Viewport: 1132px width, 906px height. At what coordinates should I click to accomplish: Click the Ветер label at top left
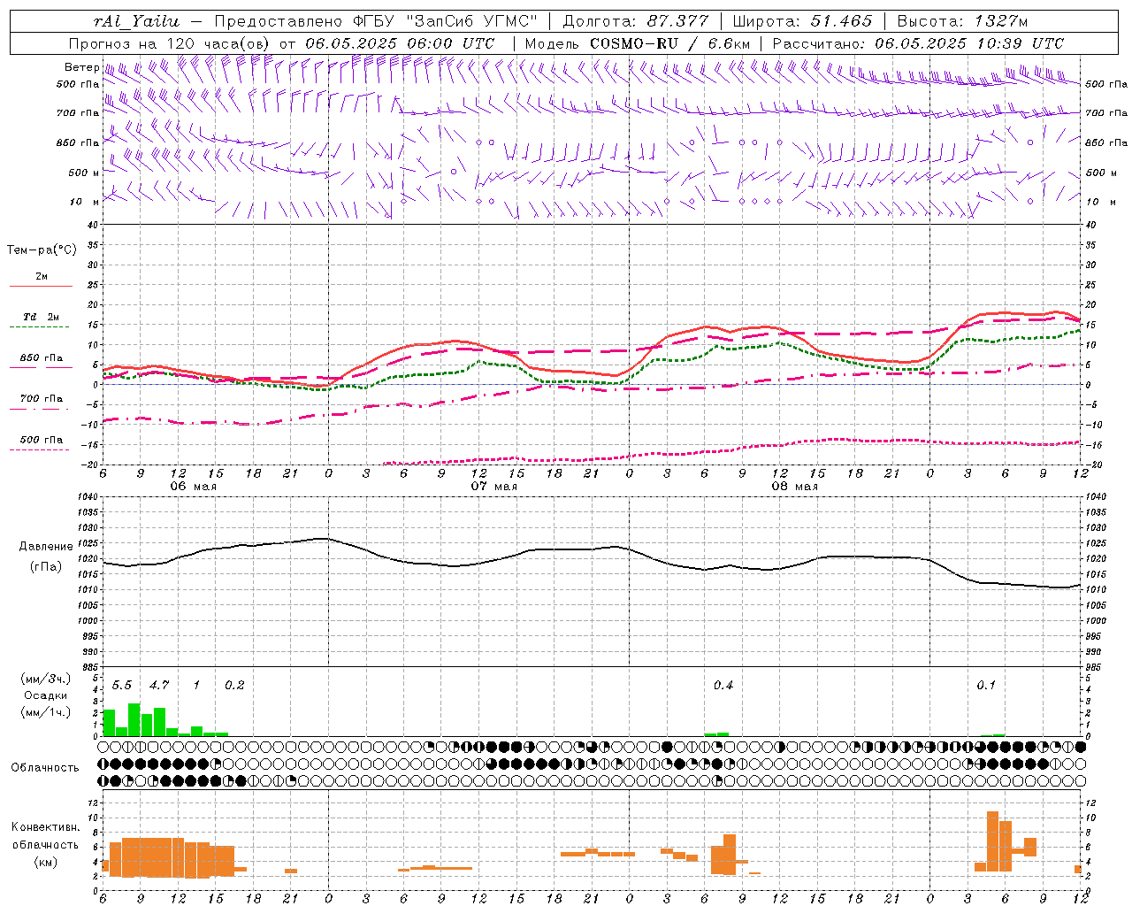81,67
